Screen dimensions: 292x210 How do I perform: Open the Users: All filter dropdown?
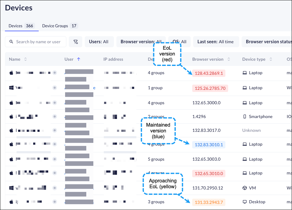(x=99, y=42)
